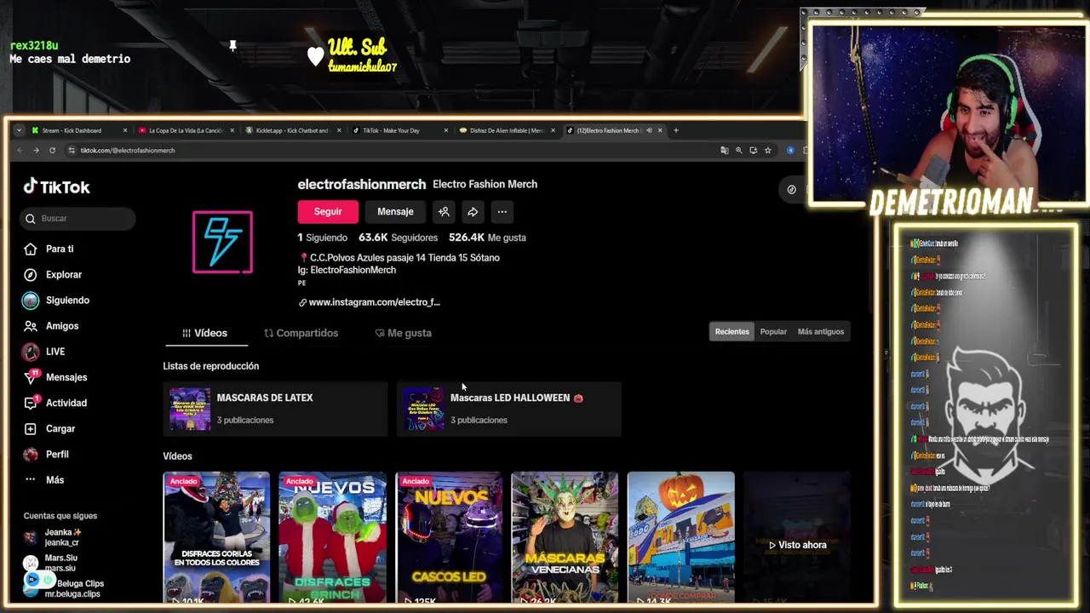This screenshot has height=613, width=1090.
Task: Open the Cascos LED pinned video
Action: (x=449, y=538)
